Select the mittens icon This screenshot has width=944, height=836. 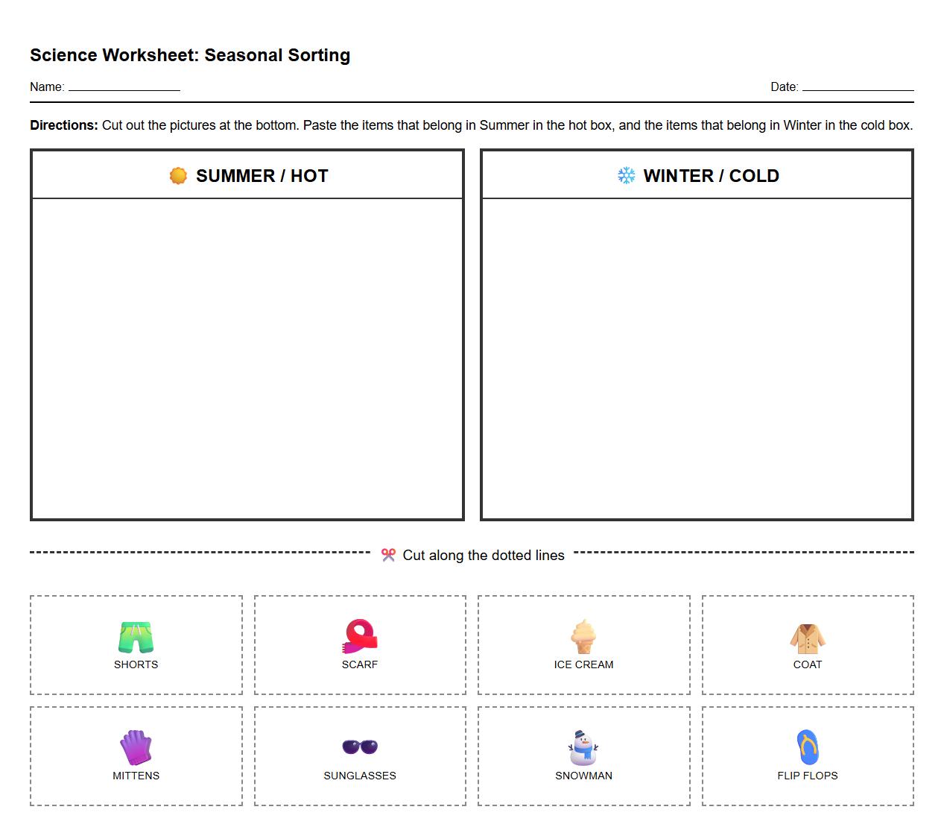tap(136, 746)
